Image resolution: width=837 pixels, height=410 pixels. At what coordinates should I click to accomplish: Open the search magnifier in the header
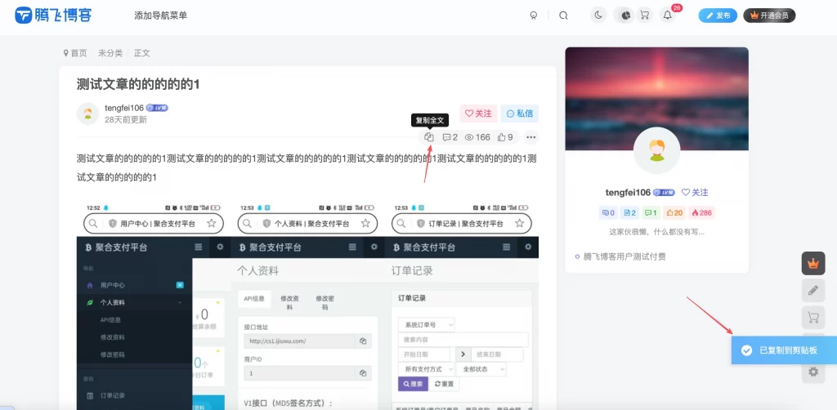[x=563, y=16]
